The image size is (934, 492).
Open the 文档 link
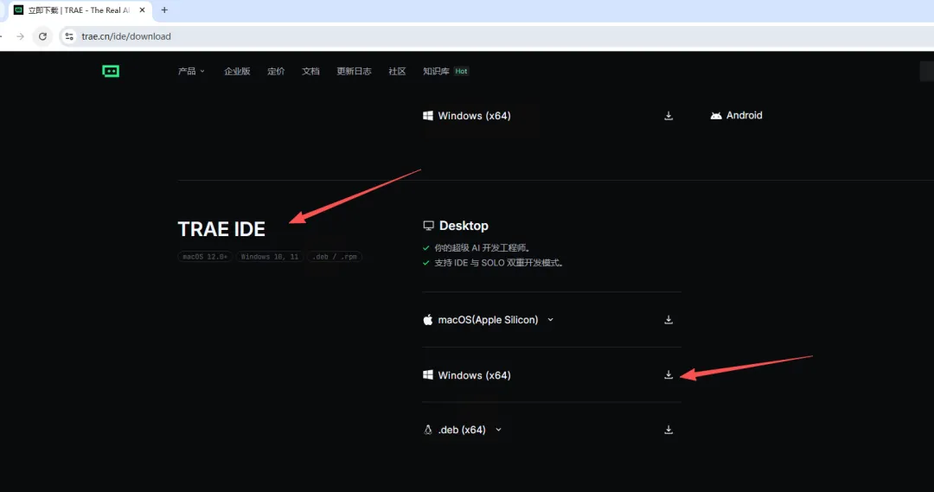310,71
